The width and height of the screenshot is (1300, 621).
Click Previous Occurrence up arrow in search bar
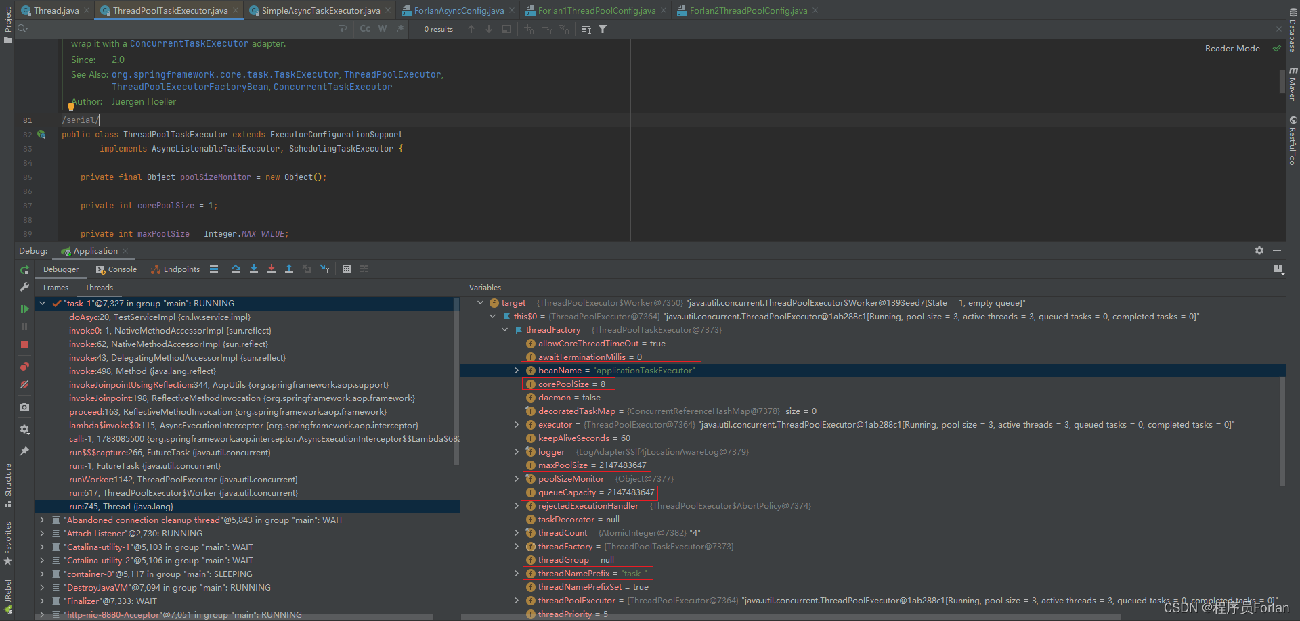(x=471, y=29)
